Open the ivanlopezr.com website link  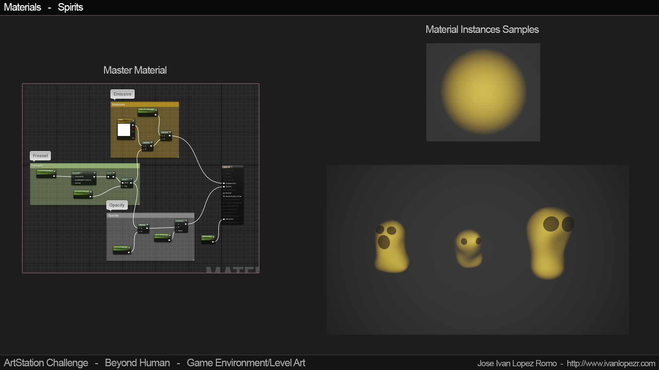click(x=611, y=363)
